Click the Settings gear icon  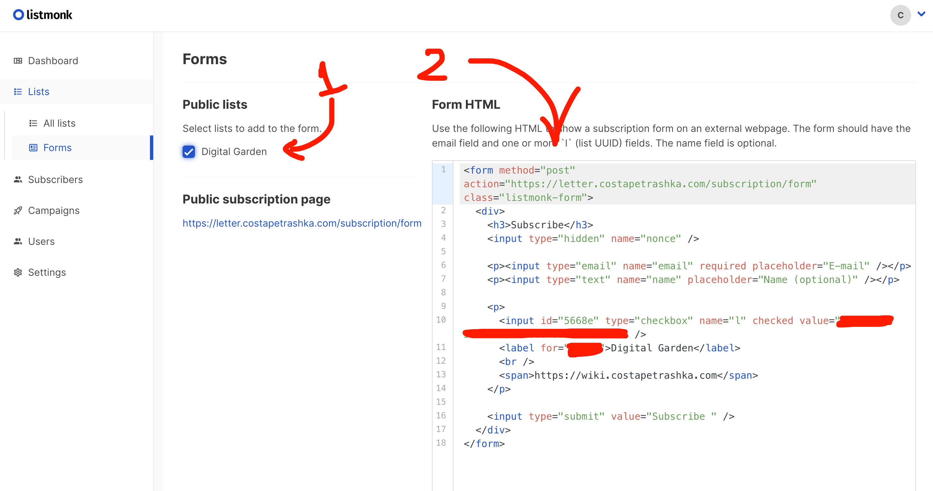click(x=18, y=273)
